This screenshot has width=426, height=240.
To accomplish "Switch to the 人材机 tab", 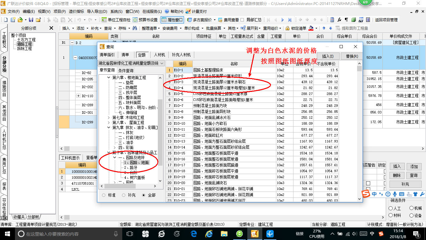I will coord(159,55).
